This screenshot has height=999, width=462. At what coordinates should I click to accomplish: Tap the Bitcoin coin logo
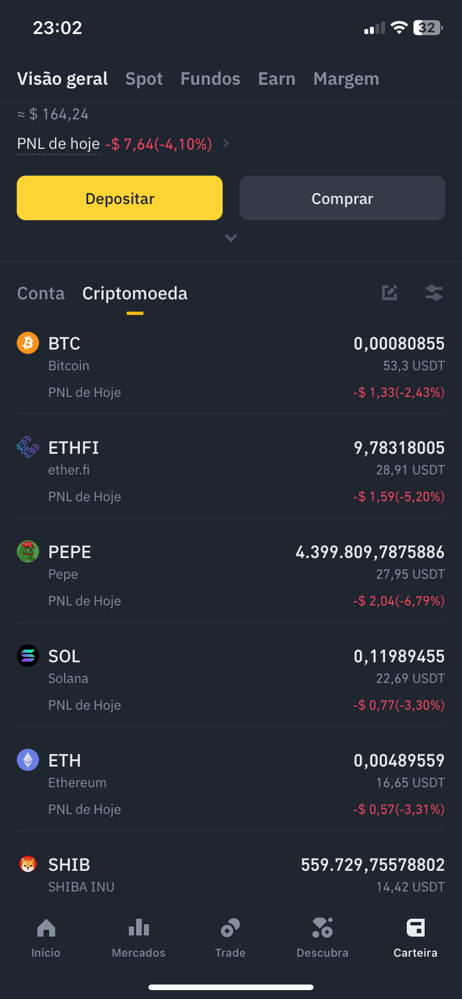pos(28,343)
